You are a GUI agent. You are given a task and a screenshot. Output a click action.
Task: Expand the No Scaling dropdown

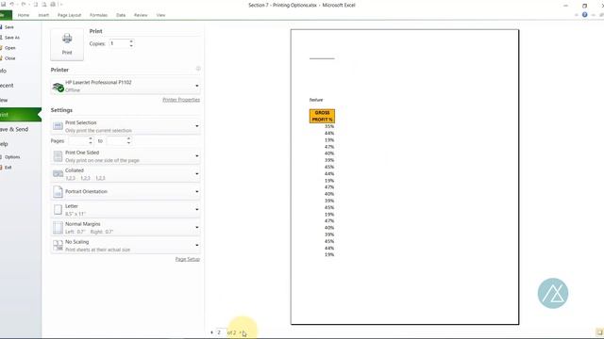[x=126, y=245]
